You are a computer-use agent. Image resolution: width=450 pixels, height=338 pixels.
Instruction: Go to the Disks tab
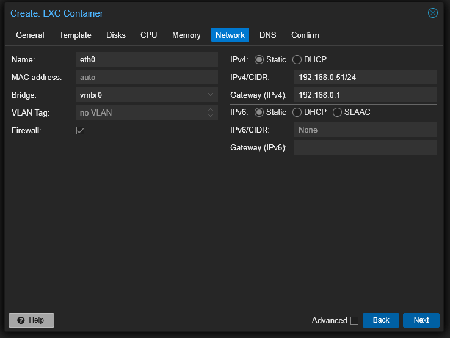(x=116, y=35)
